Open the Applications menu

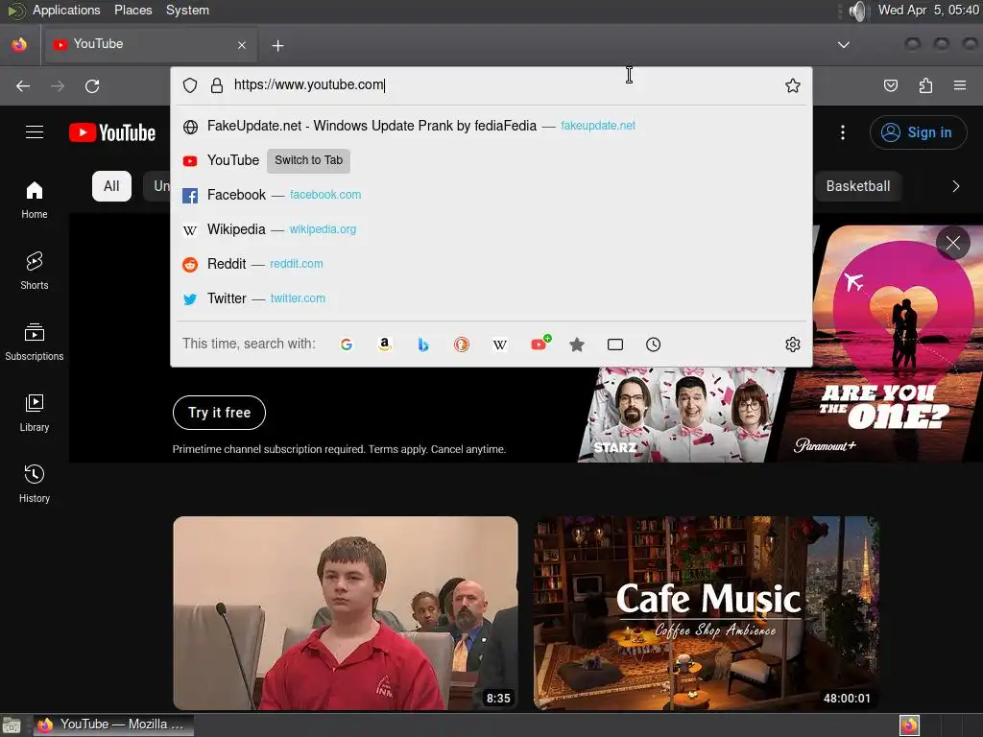coord(66,10)
